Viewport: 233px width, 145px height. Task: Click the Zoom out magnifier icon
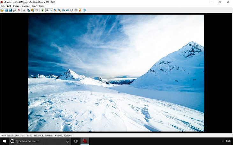pos(59,10)
